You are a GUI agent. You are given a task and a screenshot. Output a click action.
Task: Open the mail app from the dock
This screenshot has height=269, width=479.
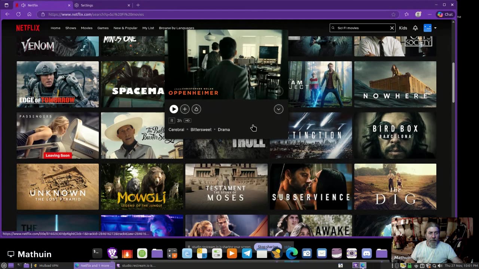pos(322,254)
